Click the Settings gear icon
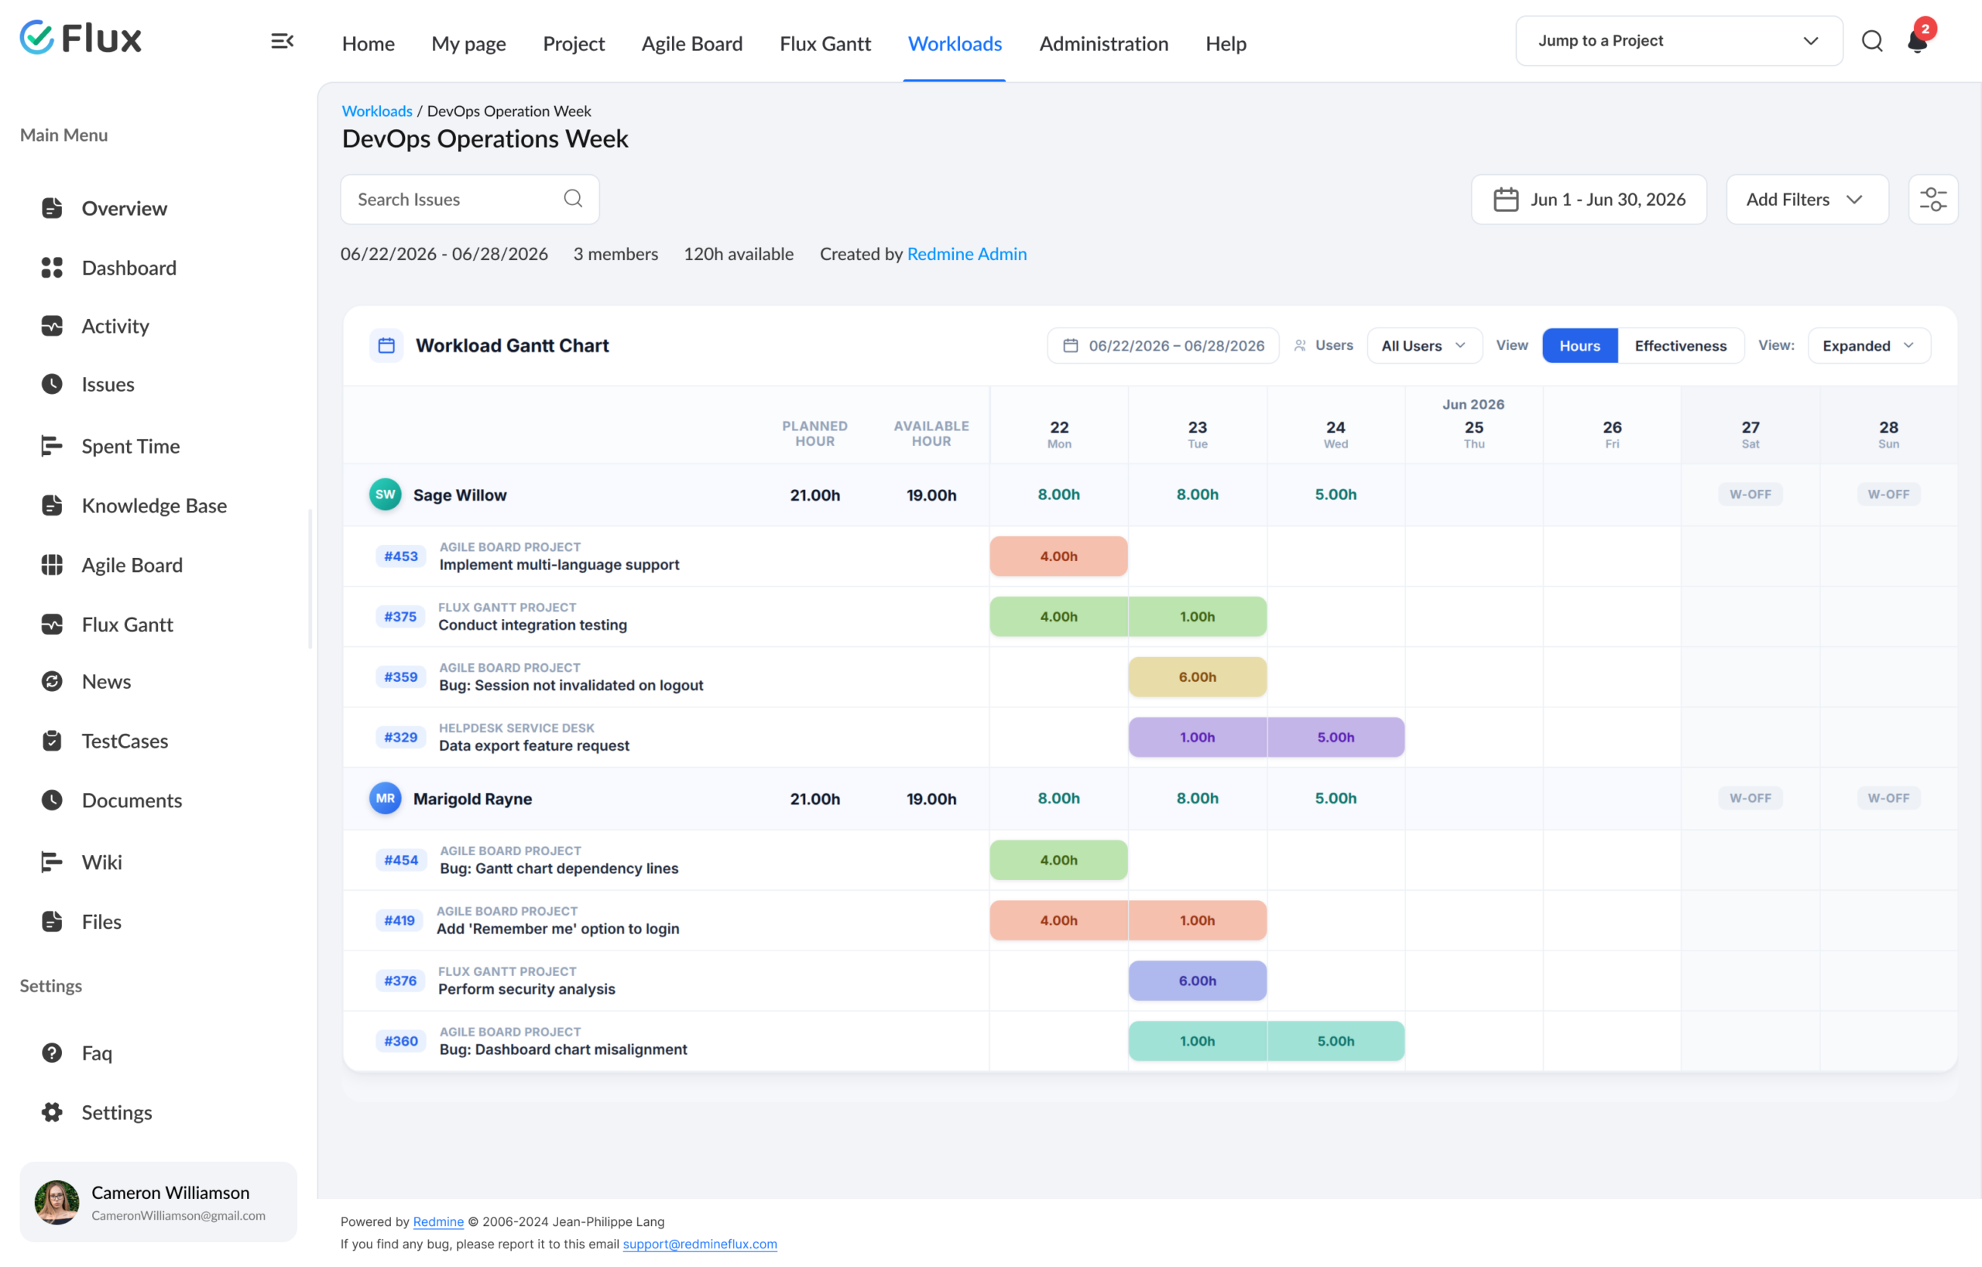 coord(52,1112)
